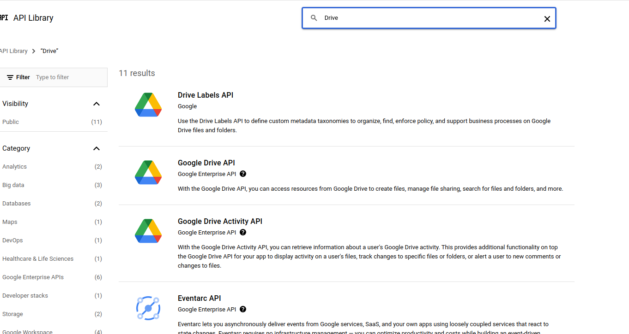Click the "Drive" breadcrumb text
The image size is (629, 334).
pos(49,51)
